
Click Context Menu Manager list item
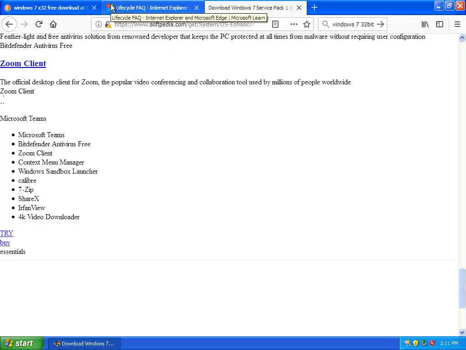(x=51, y=162)
